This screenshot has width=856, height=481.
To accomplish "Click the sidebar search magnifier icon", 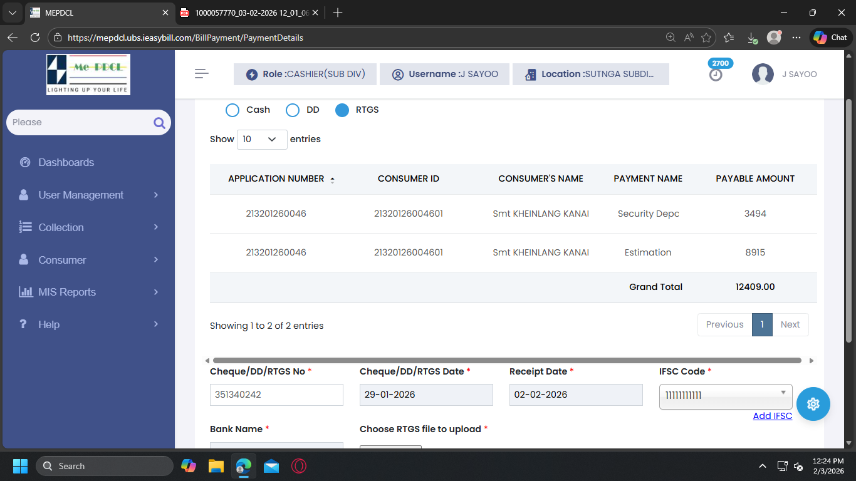I will 159,123.
